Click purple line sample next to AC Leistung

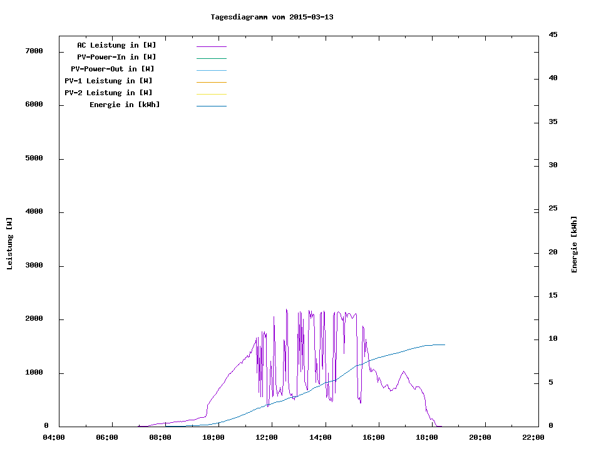coord(211,46)
